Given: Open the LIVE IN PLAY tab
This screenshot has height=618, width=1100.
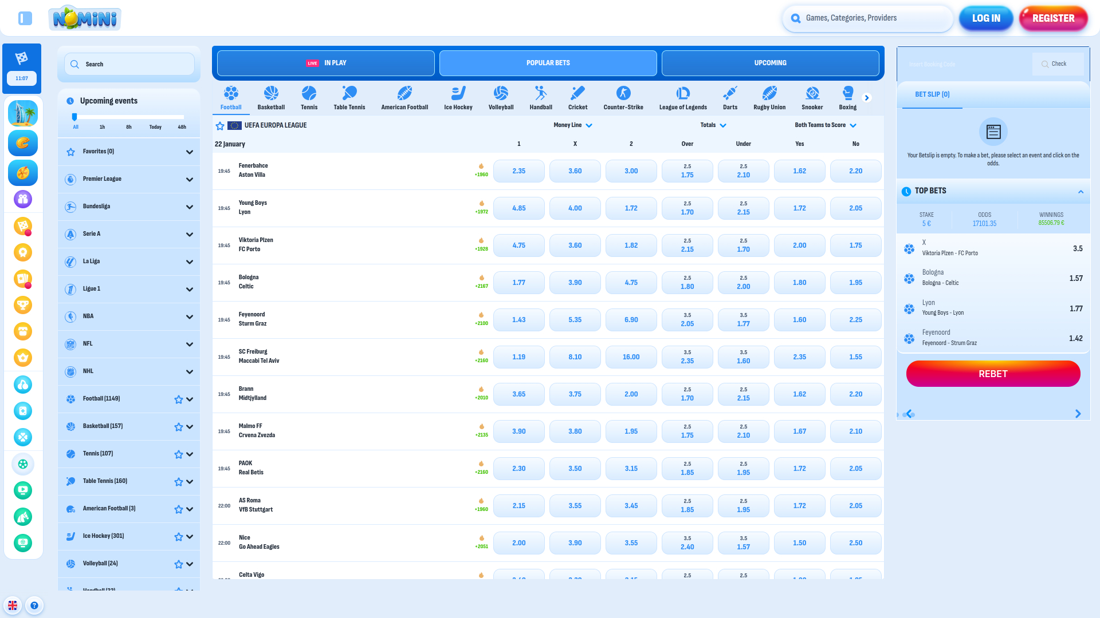Looking at the screenshot, I should (325, 63).
